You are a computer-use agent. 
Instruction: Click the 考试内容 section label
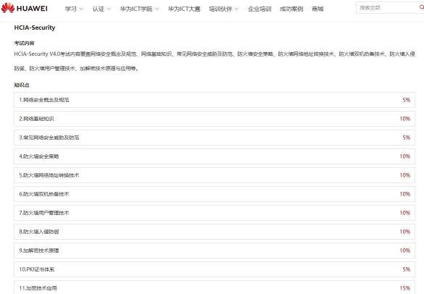pos(25,43)
